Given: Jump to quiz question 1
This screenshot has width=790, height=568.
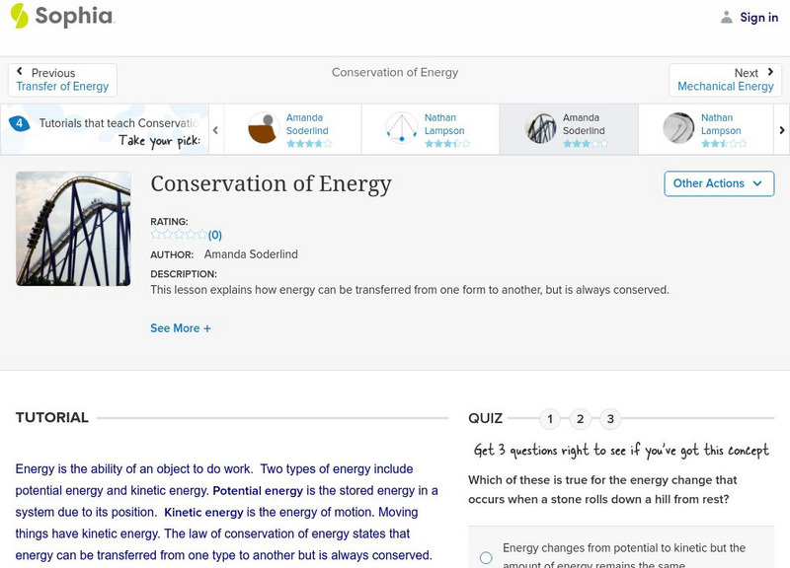Looking at the screenshot, I should point(550,419).
